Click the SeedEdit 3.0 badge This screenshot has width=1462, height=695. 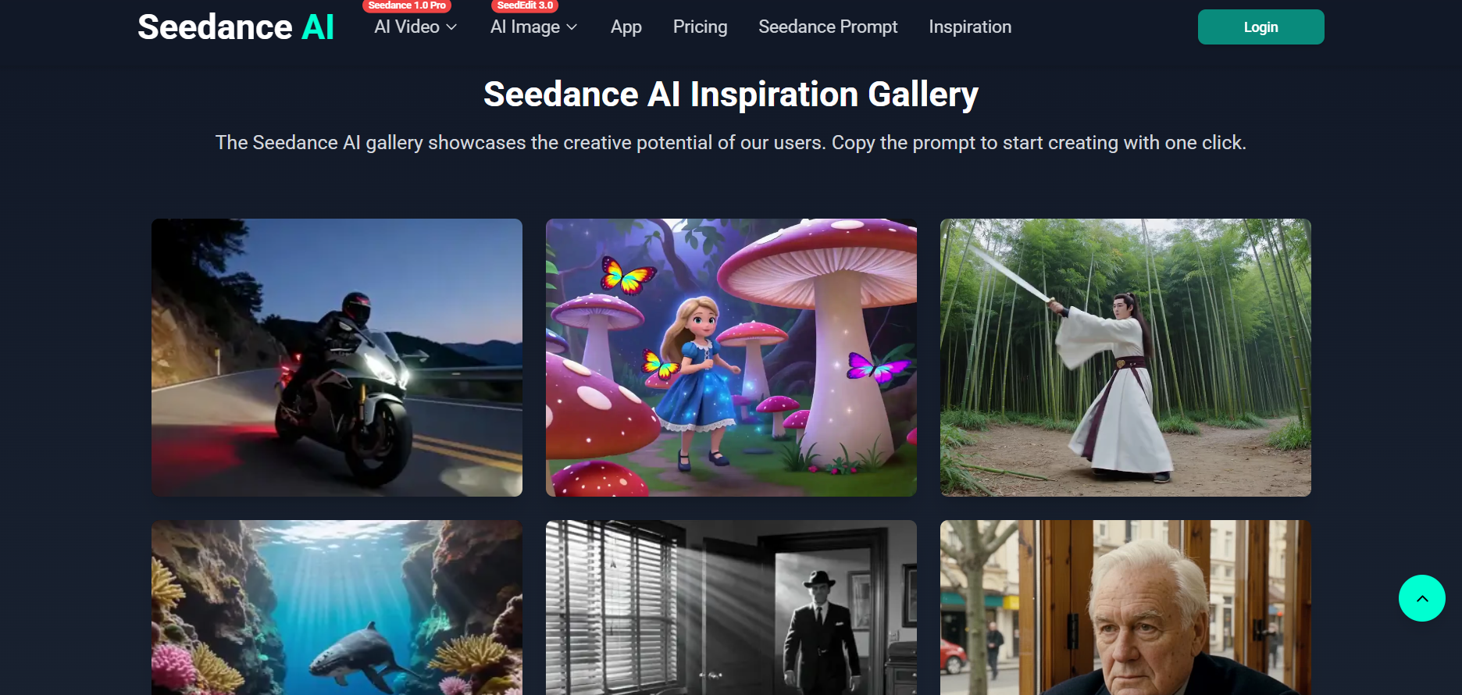tap(525, 5)
